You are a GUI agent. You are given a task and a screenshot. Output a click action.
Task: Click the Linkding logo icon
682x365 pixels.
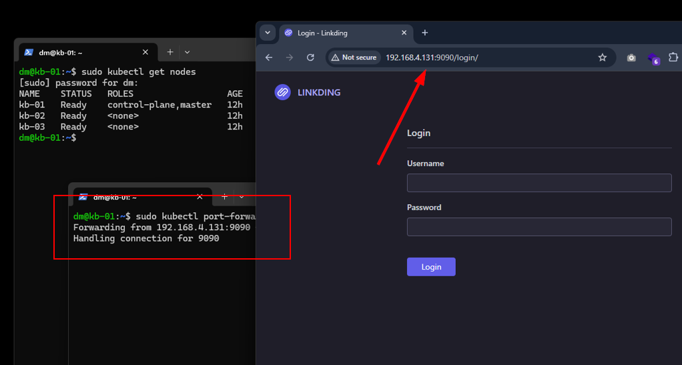(x=282, y=92)
